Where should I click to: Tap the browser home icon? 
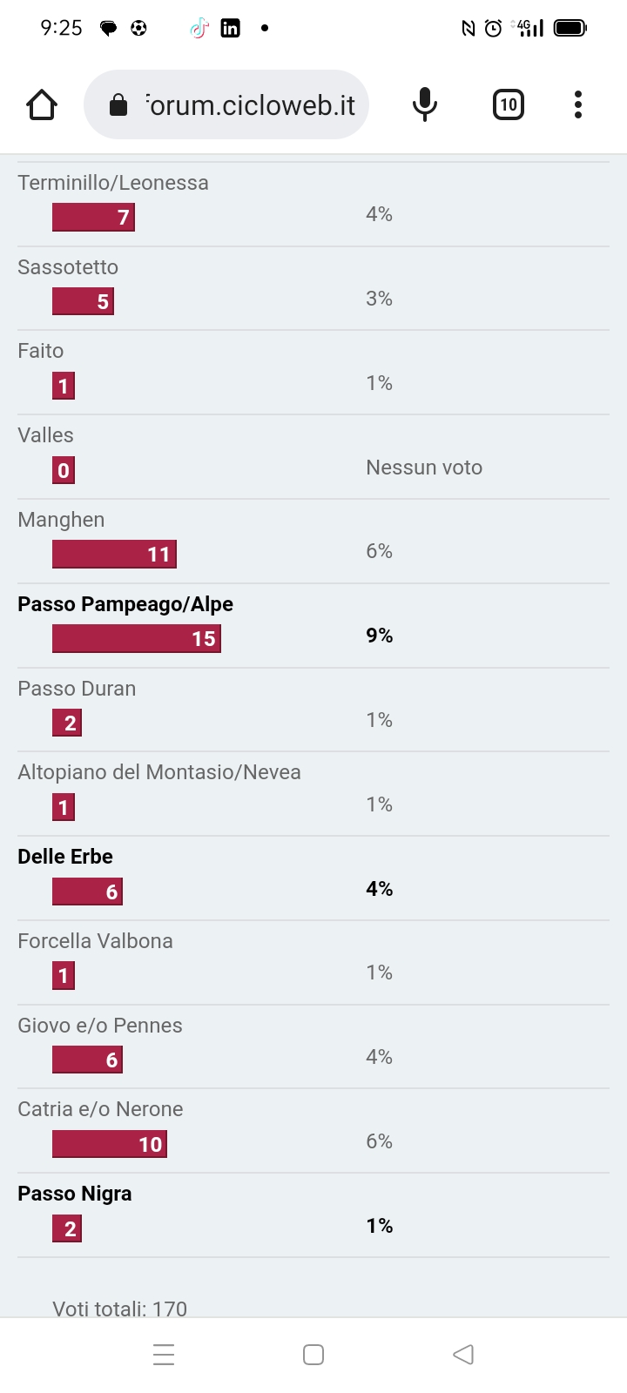(42, 104)
